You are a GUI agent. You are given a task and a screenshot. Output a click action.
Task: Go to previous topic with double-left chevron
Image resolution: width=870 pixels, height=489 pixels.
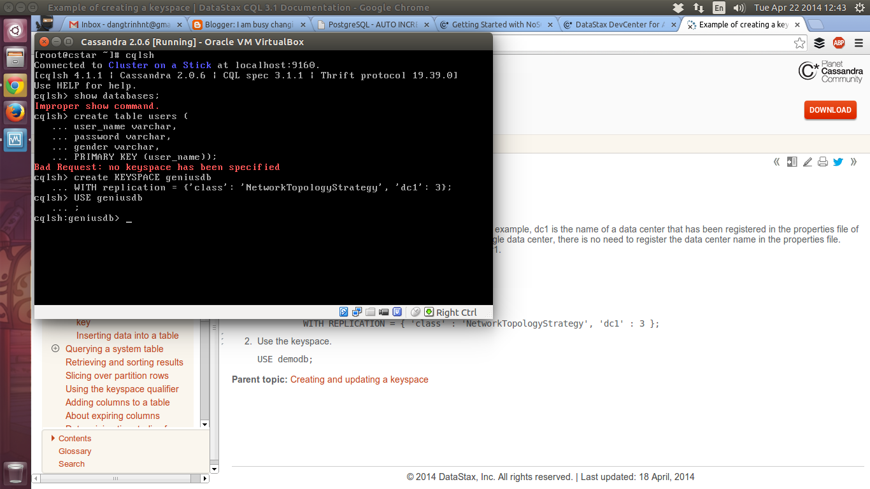coord(777,162)
